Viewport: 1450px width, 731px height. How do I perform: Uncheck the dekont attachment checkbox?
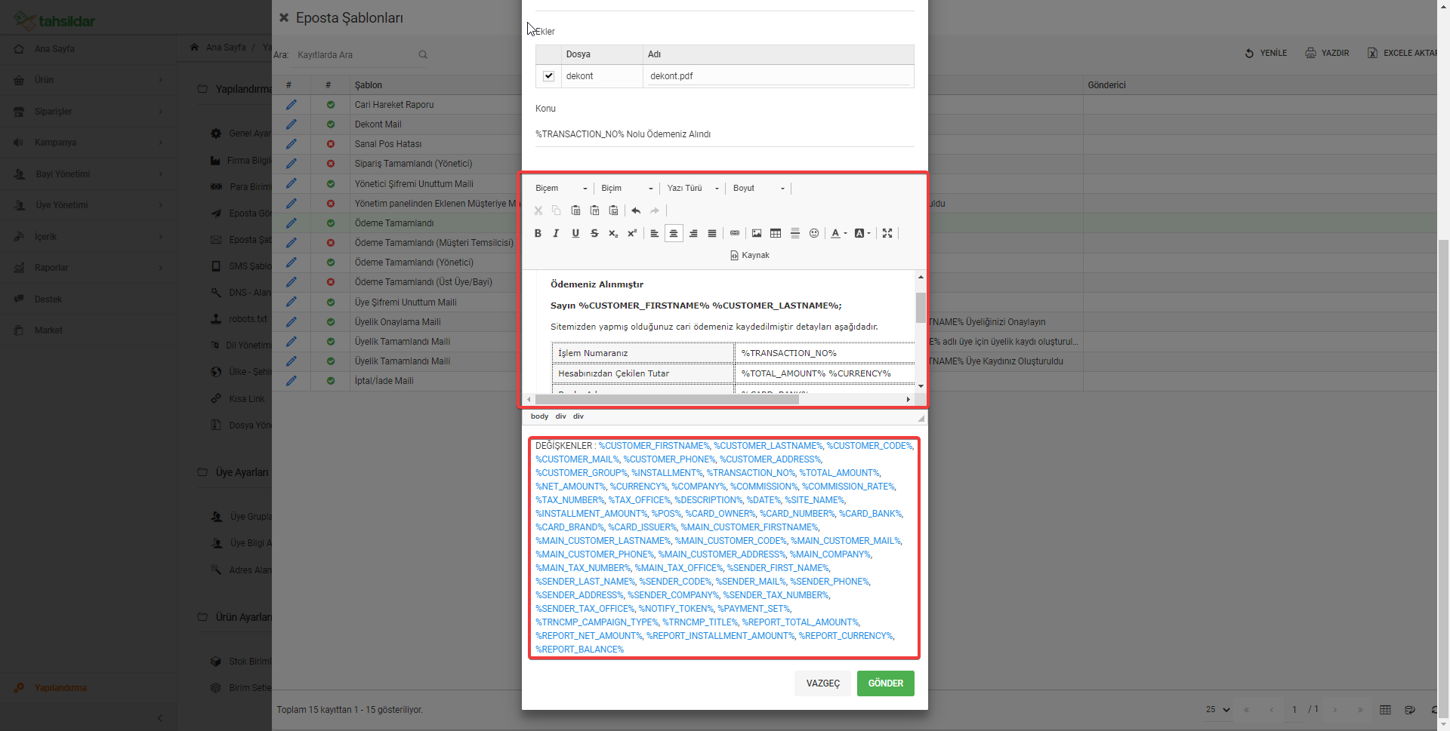point(549,76)
